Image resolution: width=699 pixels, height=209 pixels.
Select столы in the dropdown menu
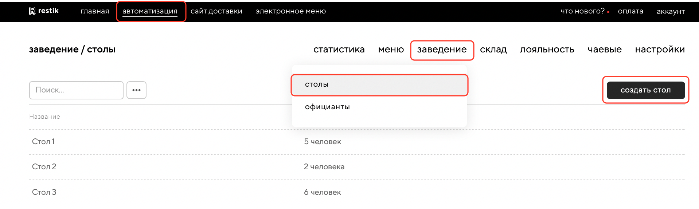317,84
